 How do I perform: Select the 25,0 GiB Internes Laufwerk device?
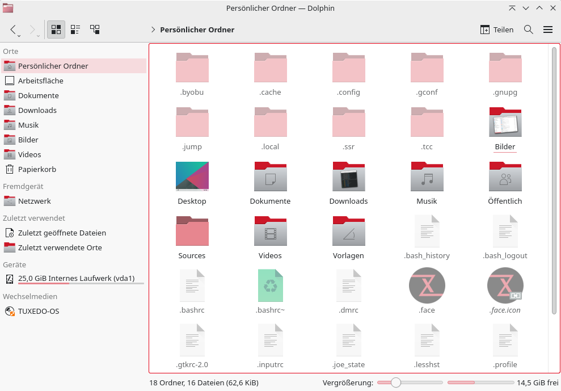tap(74, 279)
